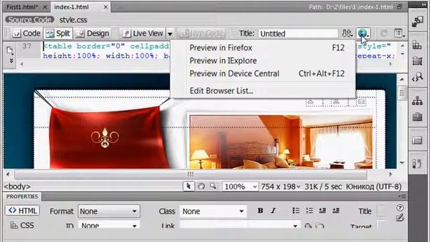The width and height of the screenshot is (430, 242).
Task: Click the dock panel icon at bottom
Action: coord(417,164)
